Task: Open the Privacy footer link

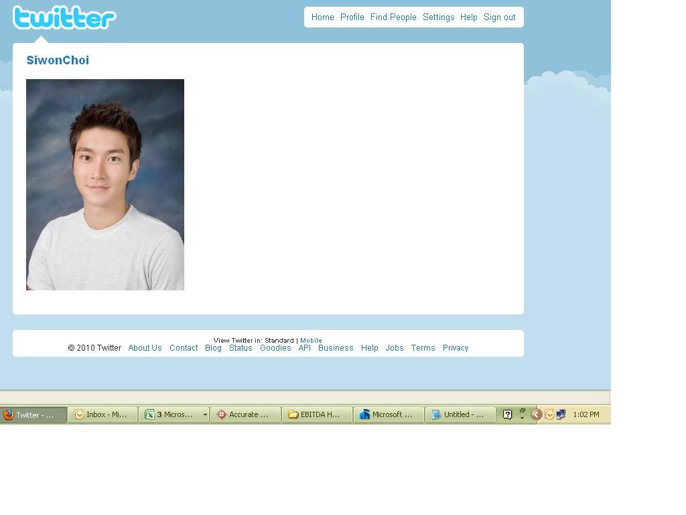Action: (456, 348)
